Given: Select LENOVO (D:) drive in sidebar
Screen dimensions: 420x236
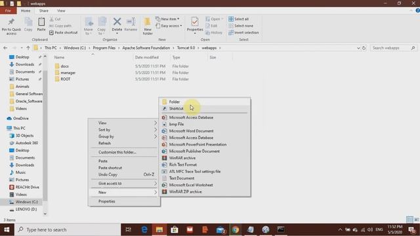Looking at the screenshot, I should pos(26,209).
